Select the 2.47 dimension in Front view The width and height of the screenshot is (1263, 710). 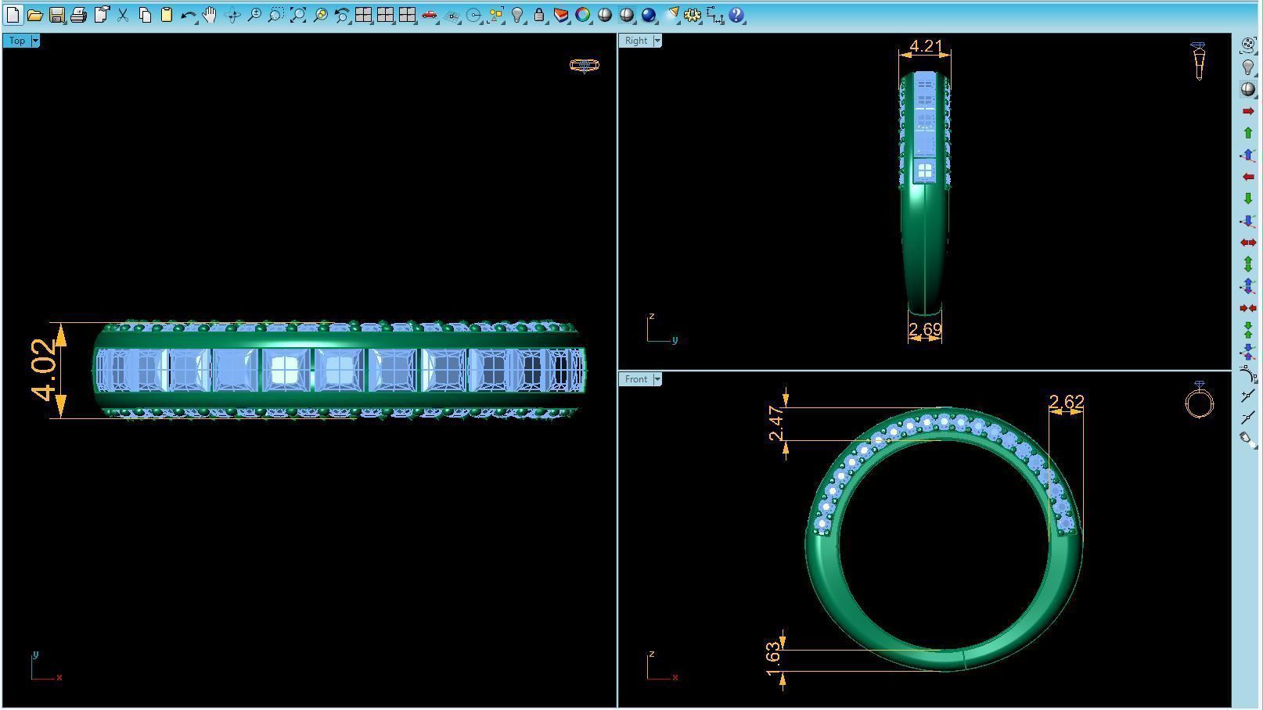(x=775, y=423)
